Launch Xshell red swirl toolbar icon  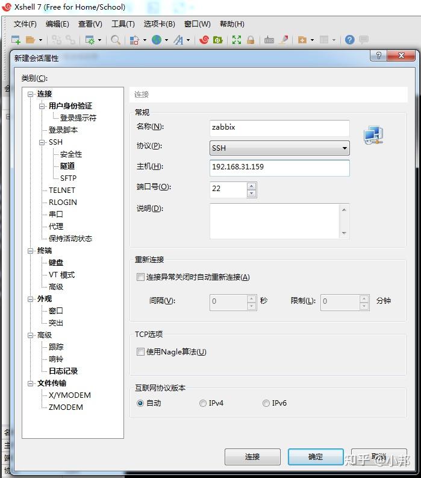coord(204,40)
